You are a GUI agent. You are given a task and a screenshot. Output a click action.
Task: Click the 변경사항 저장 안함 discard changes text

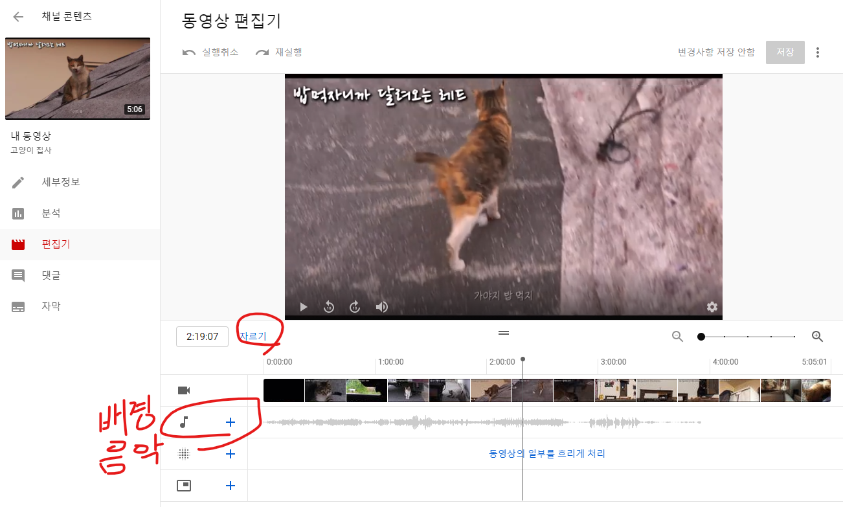(x=716, y=52)
